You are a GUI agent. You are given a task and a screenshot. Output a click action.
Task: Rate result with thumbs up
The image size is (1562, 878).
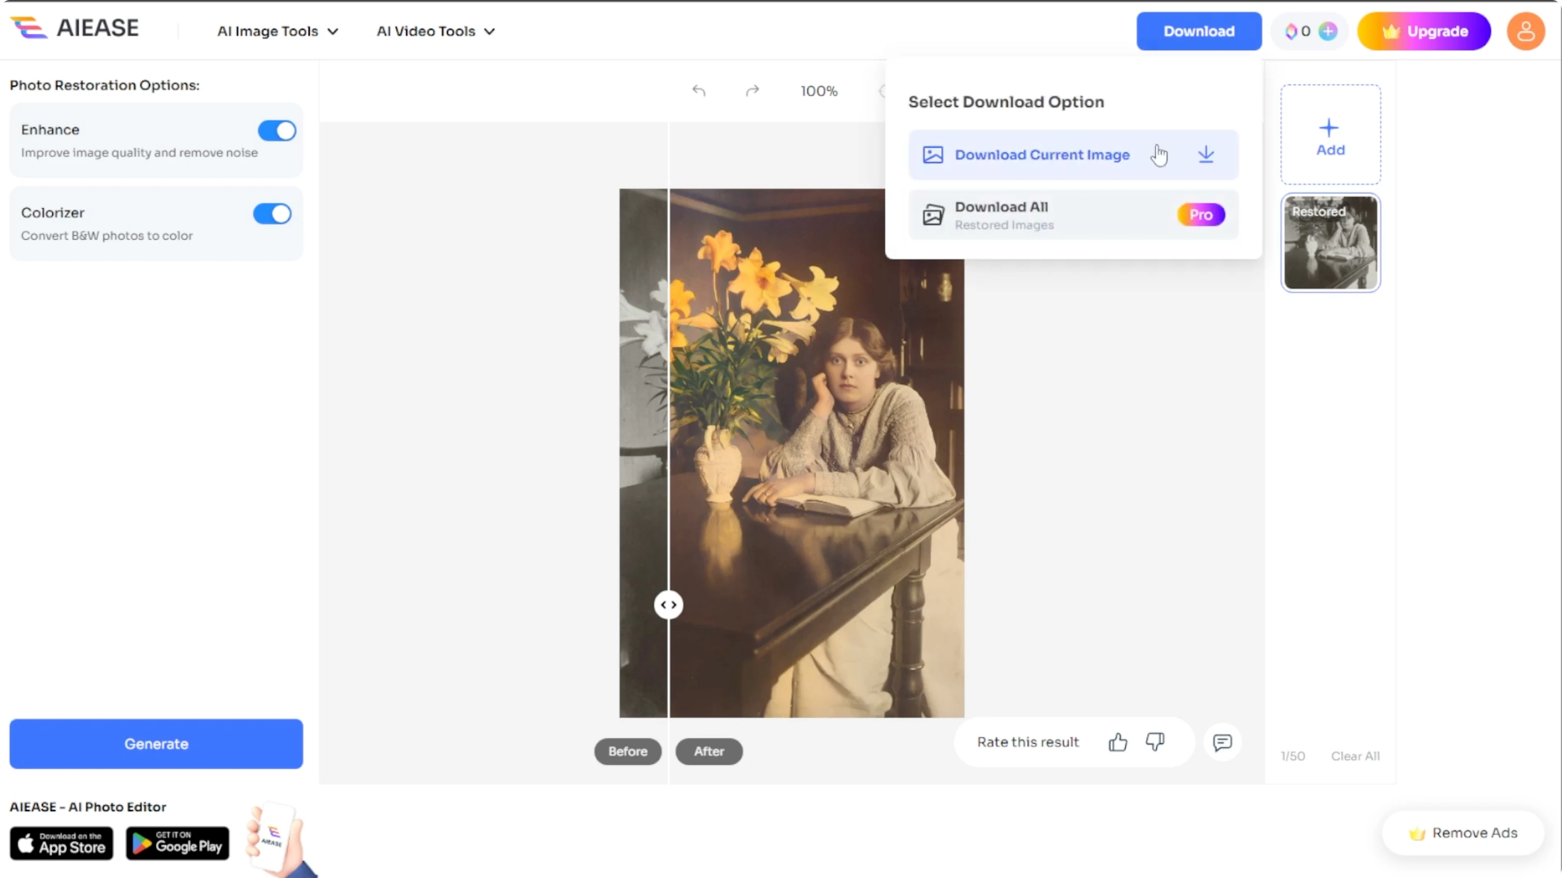coord(1118,742)
